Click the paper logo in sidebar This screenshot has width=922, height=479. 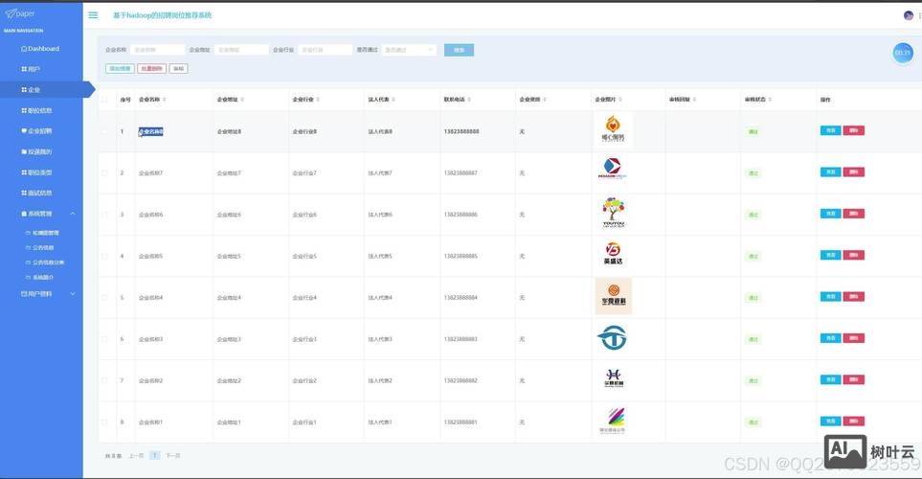[20, 14]
